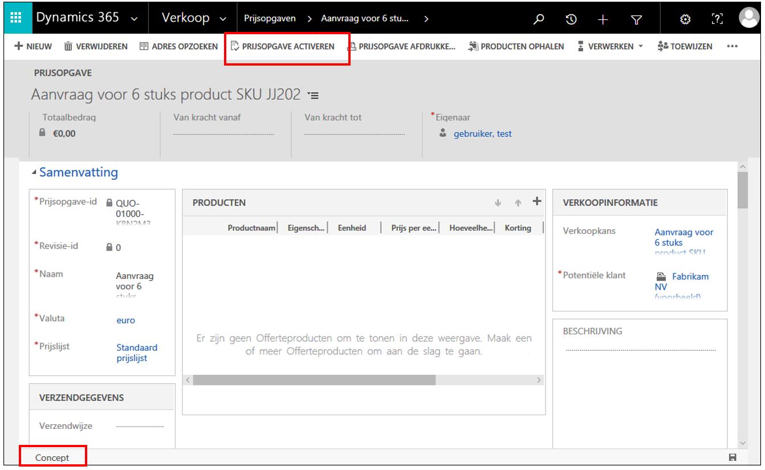Screen dimensions: 765x470
Task: Open Verkoopkans 'Aanvraag voor 6 stuks' link
Action: 684,242
